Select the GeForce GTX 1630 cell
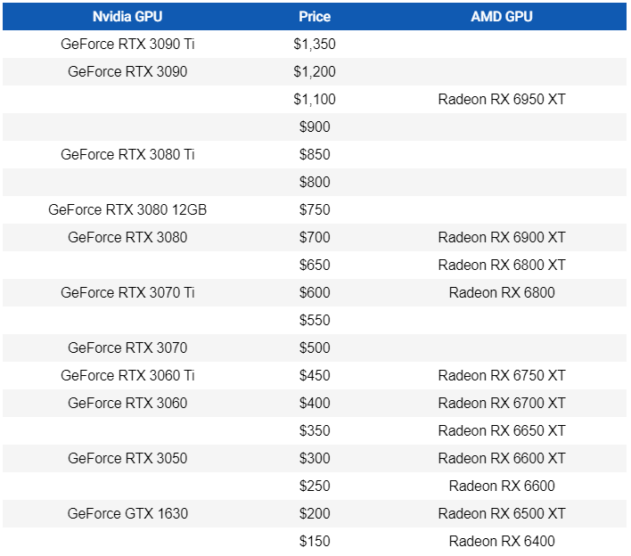Image resolution: width=631 pixels, height=556 pixels. coord(127,513)
